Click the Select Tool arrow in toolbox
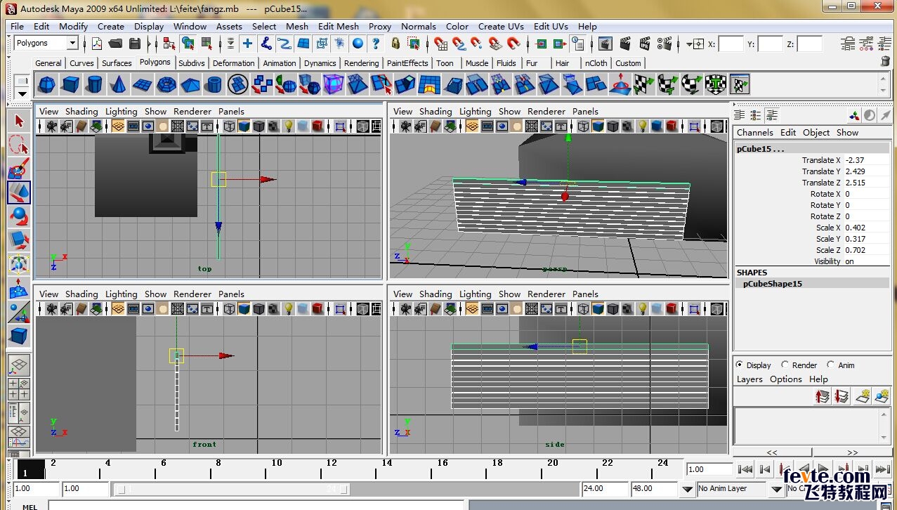Screen dimensions: 897x510 click(x=19, y=121)
